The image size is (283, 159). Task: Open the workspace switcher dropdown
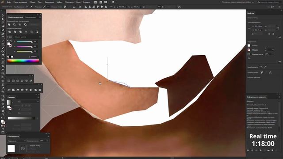pyautogui.click(x=237, y=2)
